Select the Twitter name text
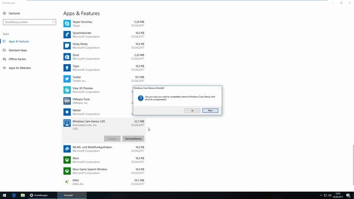 pyautogui.click(x=77, y=77)
